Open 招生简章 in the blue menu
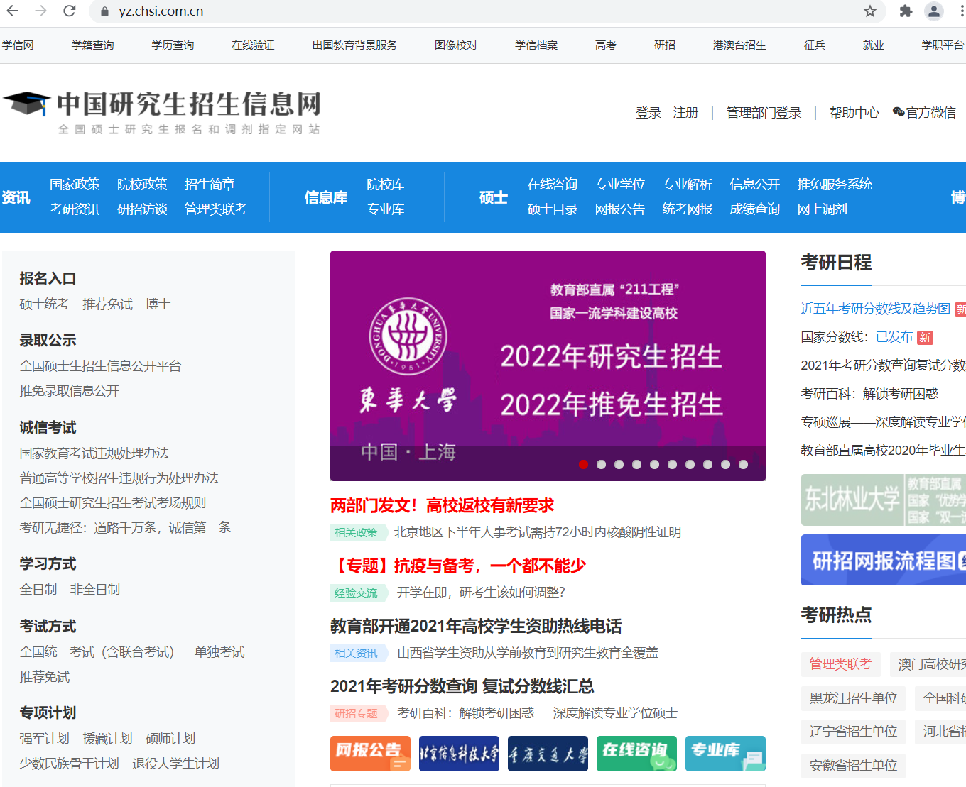Image resolution: width=966 pixels, height=787 pixels. (210, 185)
